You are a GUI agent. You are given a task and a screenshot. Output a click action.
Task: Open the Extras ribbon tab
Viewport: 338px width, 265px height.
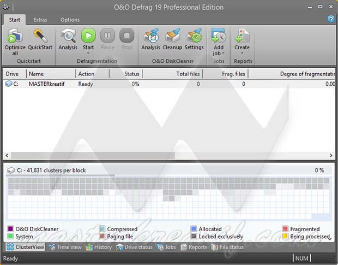coord(40,20)
